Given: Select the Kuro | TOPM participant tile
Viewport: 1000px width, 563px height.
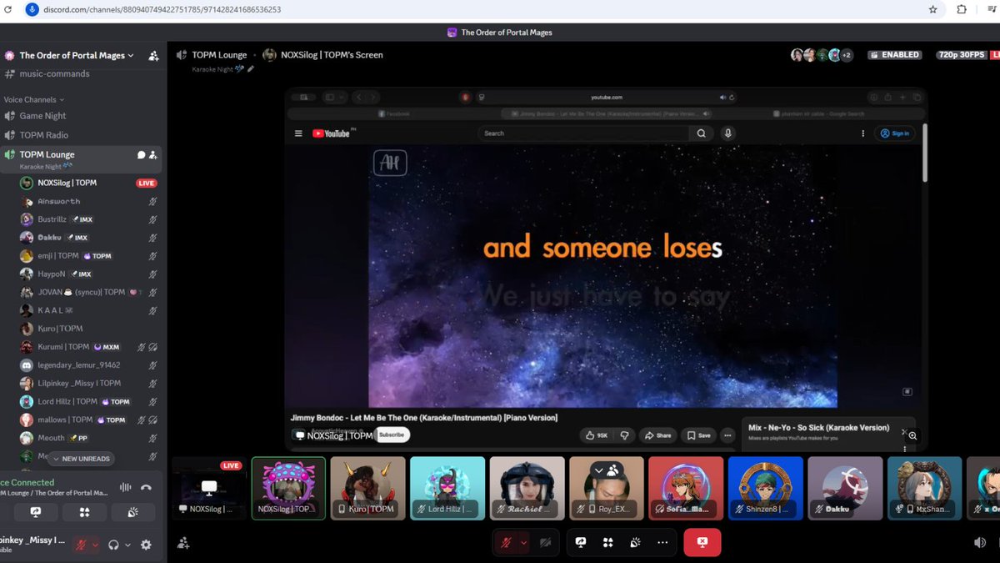Looking at the screenshot, I should click(368, 488).
